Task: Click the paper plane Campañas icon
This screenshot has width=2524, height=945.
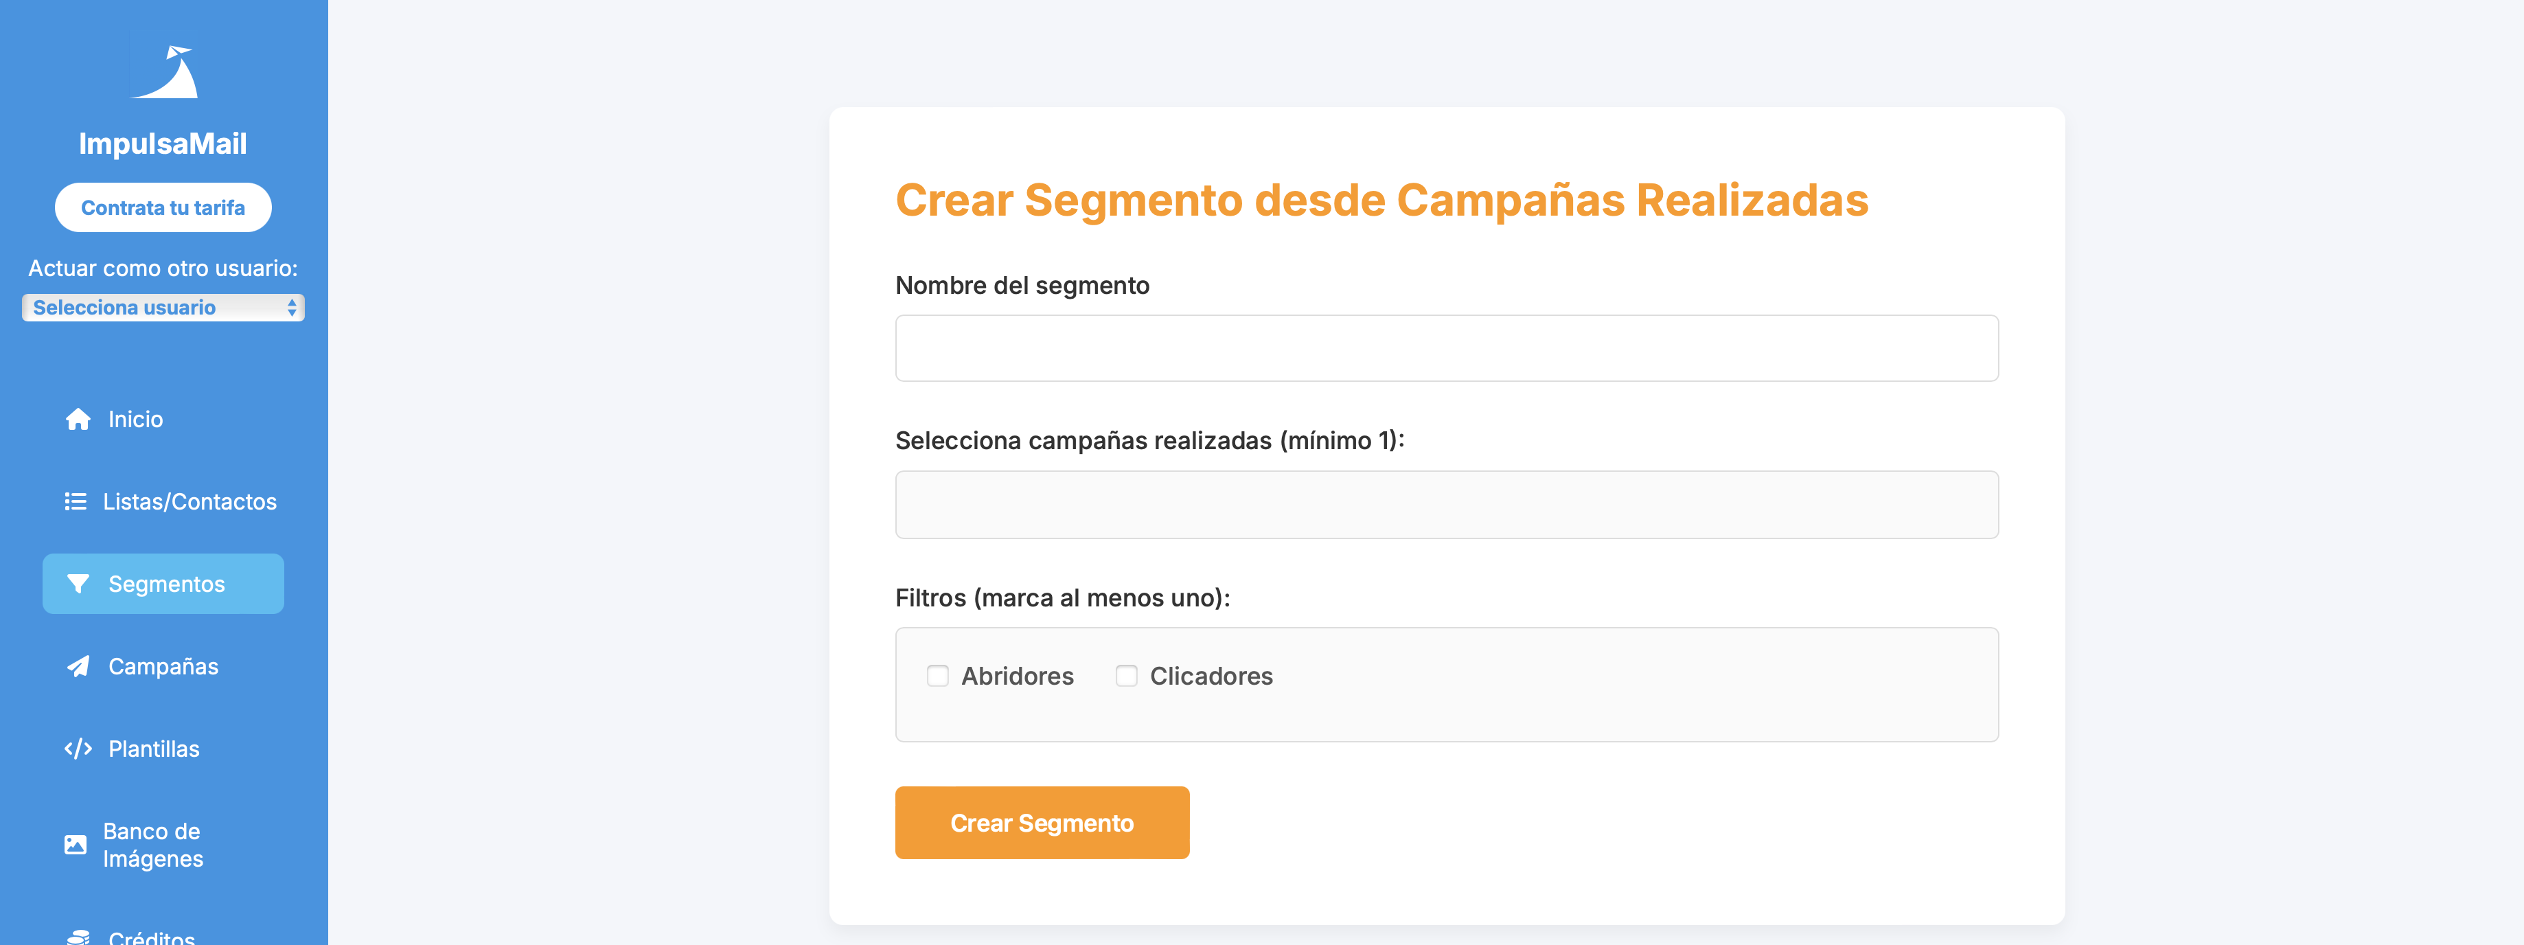Action: pos(78,667)
